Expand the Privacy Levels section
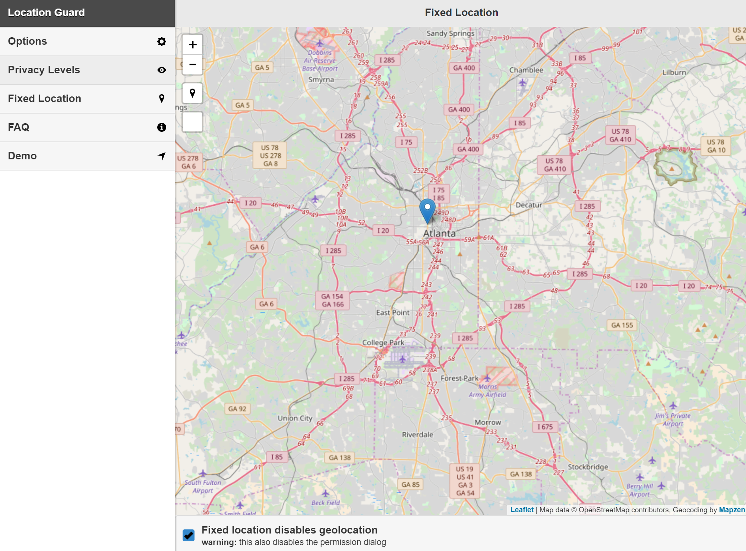 point(87,70)
